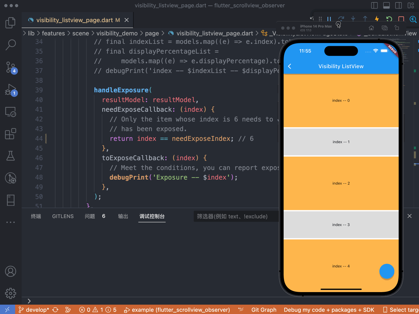419x314 pixels.
Task: Open Flutter DevTools widget inspector icon
Action: [413, 19]
